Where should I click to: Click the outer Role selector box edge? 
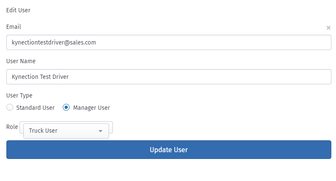(111, 127)
